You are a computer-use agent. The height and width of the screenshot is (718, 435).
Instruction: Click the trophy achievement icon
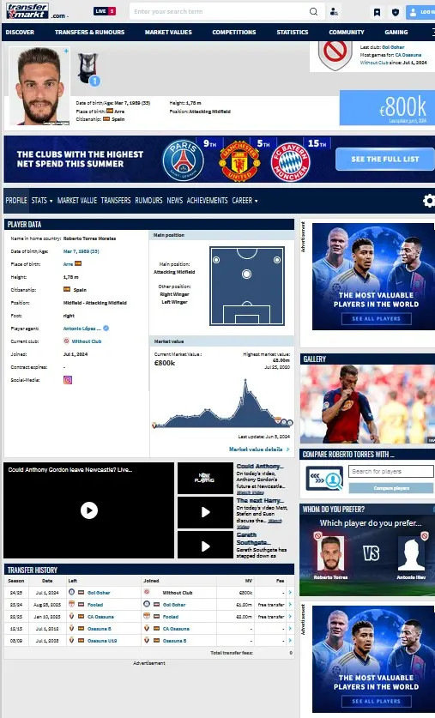coord(88,69)
